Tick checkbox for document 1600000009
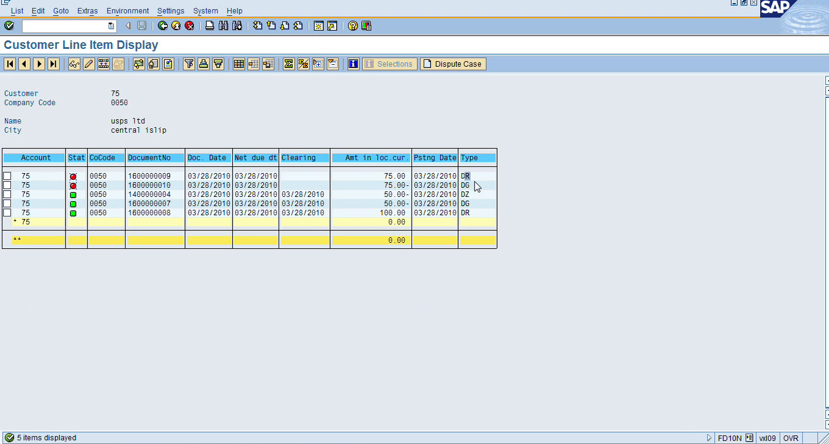 click(x=7, y=176)
